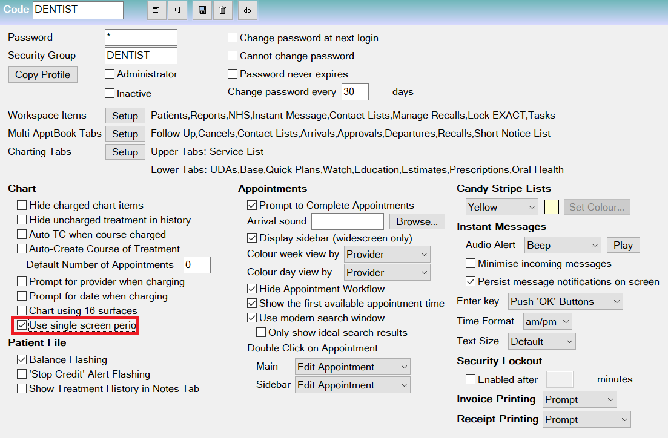This screenshot has height=438, width=668.
Task: Click the Arrival sound text field
Action: point(348,221)
